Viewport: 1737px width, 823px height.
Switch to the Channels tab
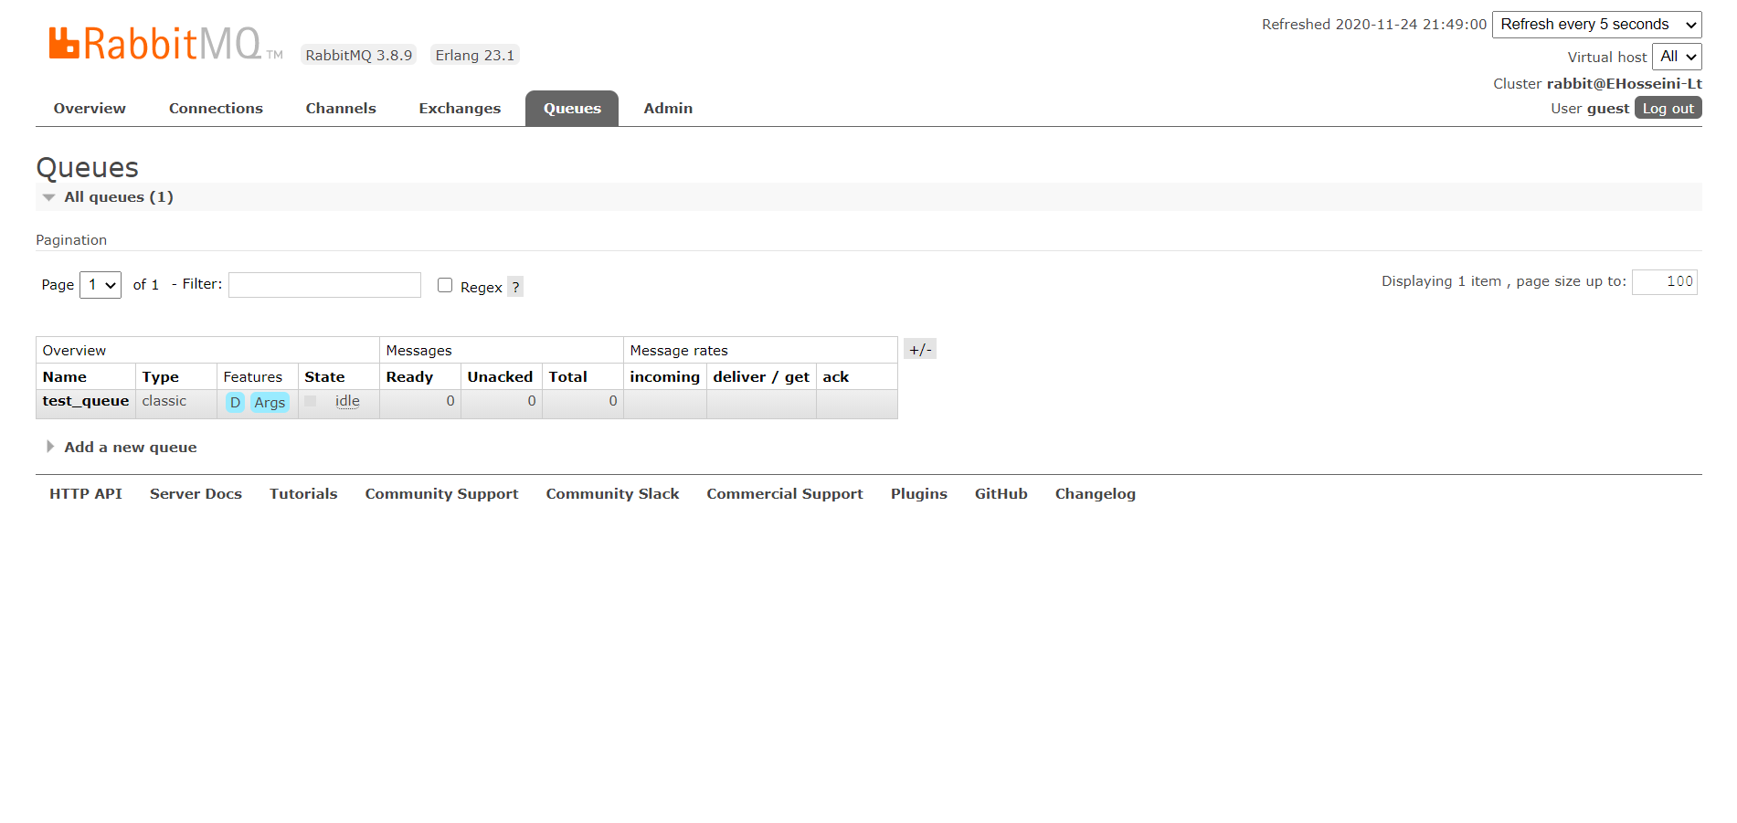(341, 108)
